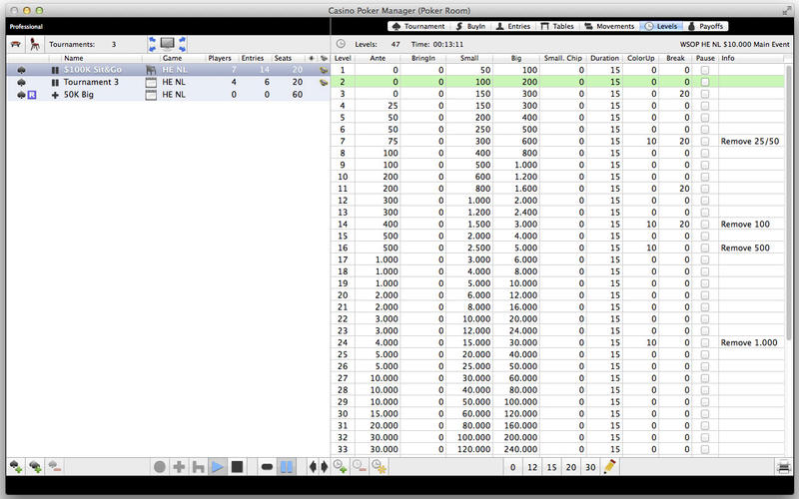799x499 pixels.
Task: Sort the list by the Players column header
Action: click(x=220, y=58)
